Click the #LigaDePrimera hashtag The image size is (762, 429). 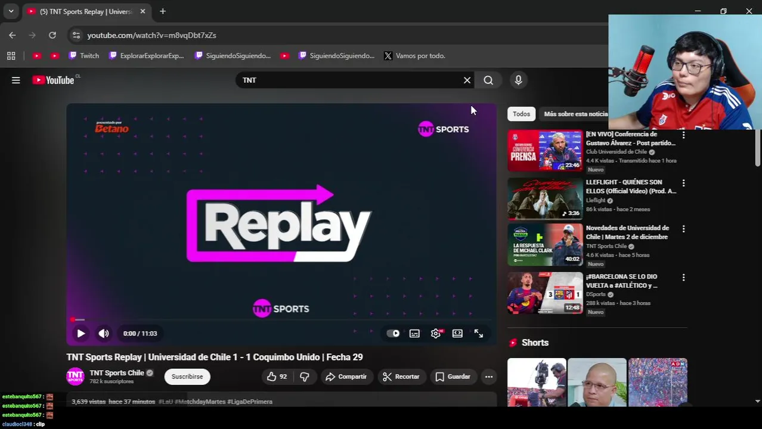250,402
